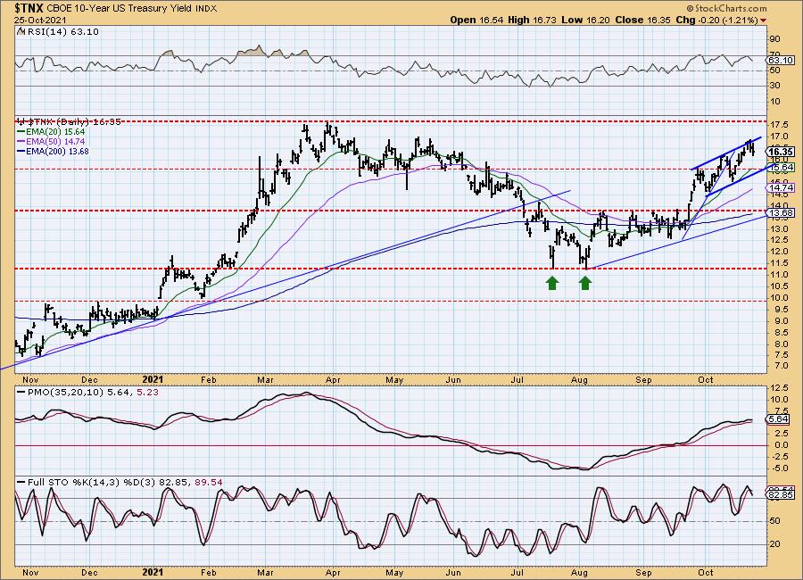Click the Jun label on the price panel date axis

[453, 380]
